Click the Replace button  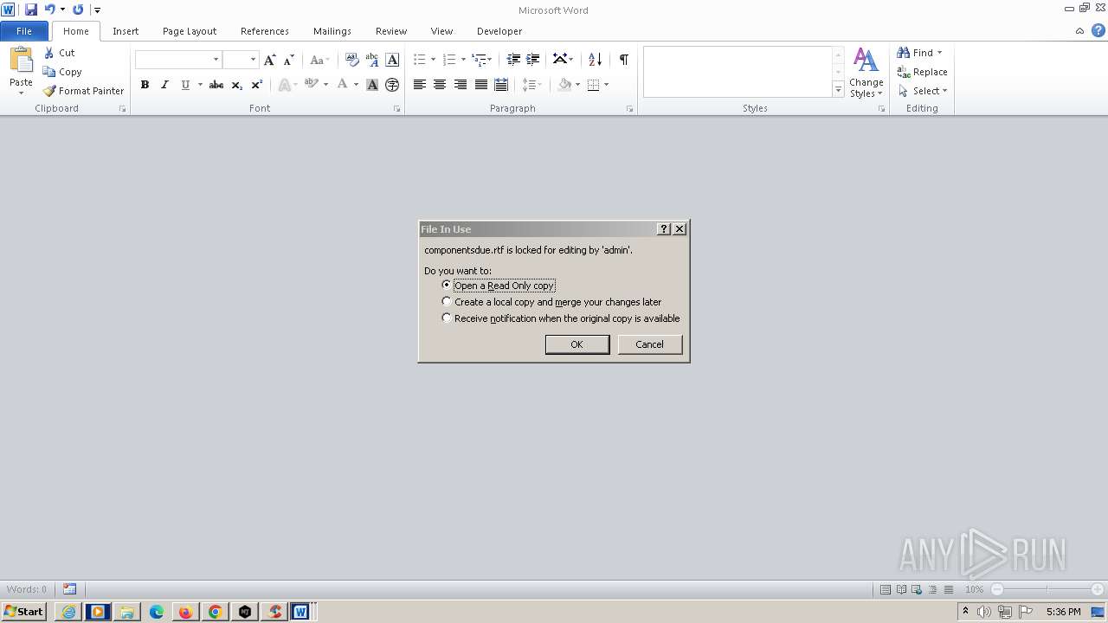(923, 72)
